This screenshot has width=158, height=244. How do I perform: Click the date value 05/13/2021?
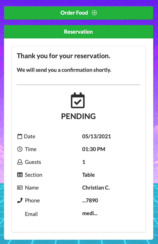point(96,136)
